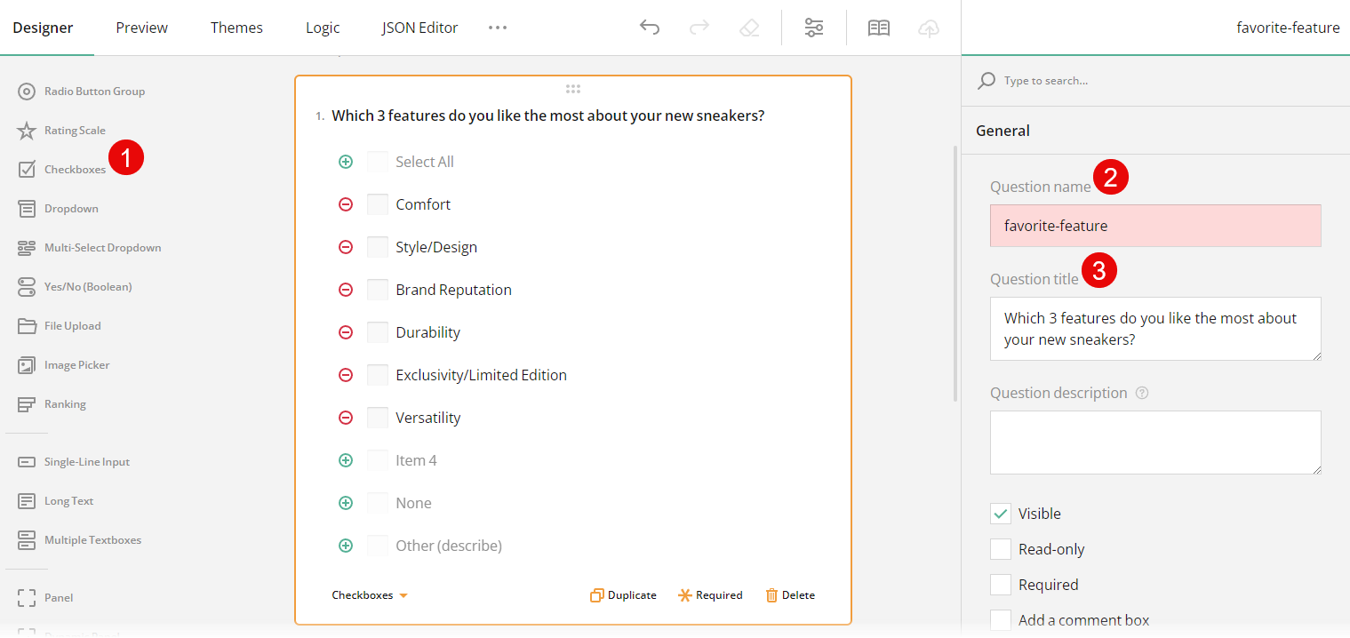
Task: Click the Duplicate button
Action: tap(623, 594)
